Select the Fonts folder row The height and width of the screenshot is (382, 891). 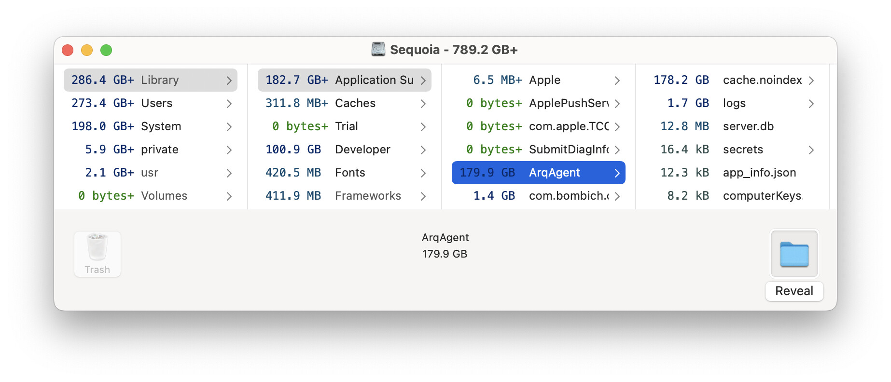click(344, 173)
